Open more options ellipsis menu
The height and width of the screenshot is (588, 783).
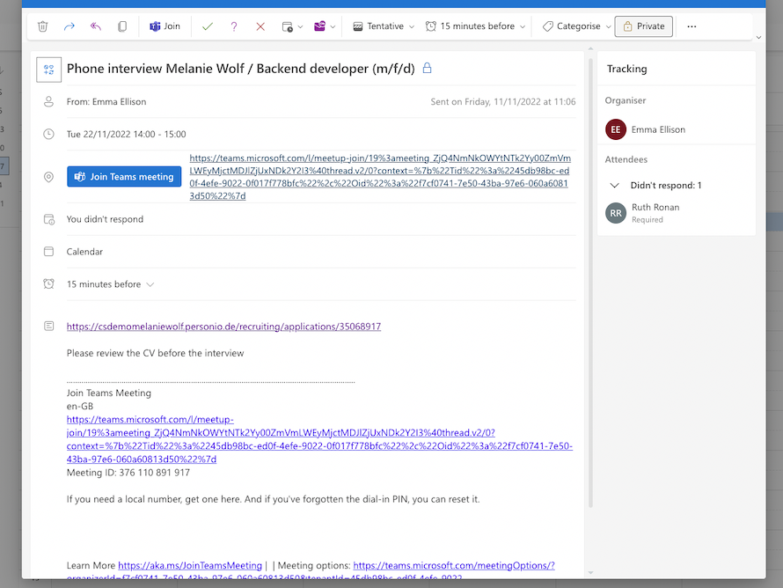coord(692,26)
